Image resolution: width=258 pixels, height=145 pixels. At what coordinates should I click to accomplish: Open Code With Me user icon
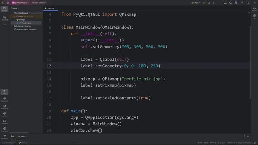[225, 3]
